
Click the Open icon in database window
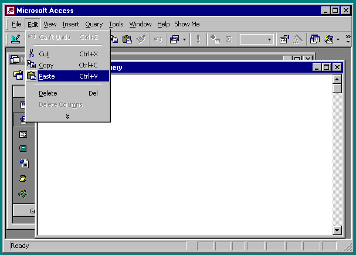click(x=18, y=75)
